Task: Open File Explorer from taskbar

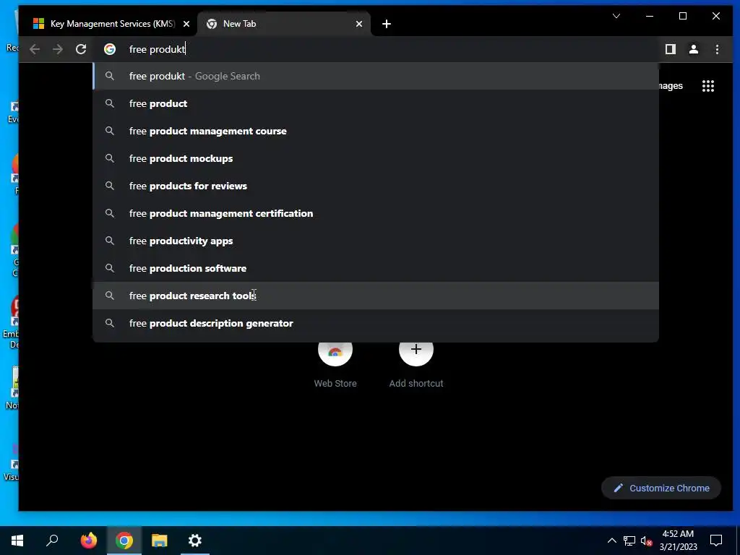Action: [160, 541]
